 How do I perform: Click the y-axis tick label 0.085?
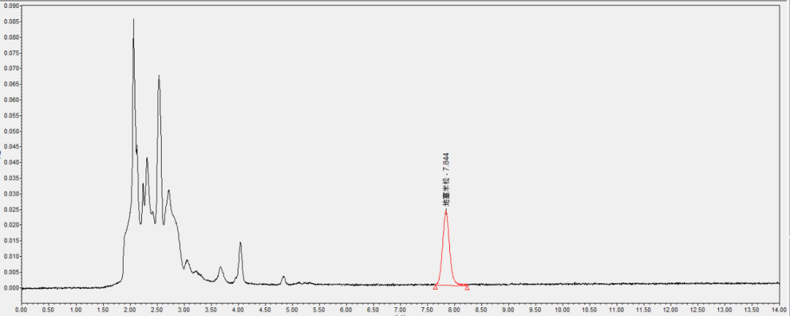click(11, 22)
